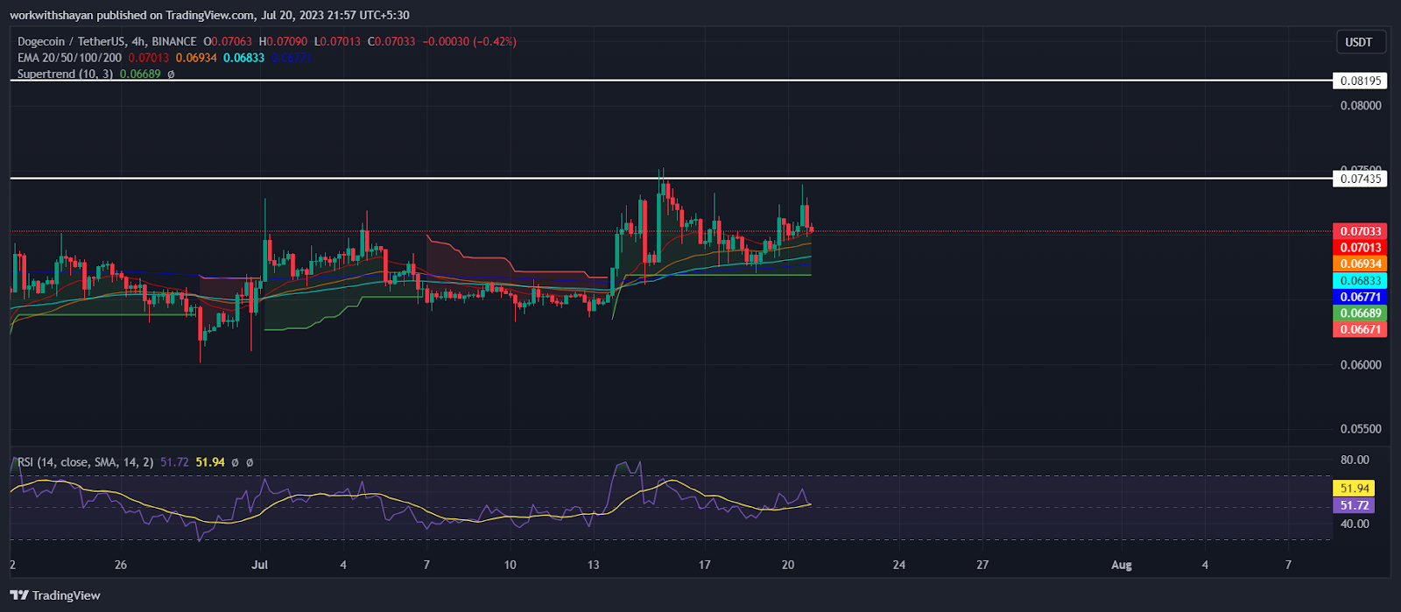This screenshot has height=612, width=1401.
Task: Click the 0.06000 price scale value
Action: (1361, 364)
